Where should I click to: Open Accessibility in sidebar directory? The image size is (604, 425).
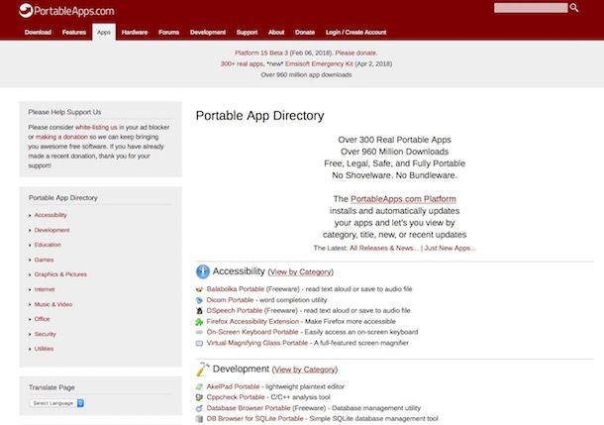[50, 215]
